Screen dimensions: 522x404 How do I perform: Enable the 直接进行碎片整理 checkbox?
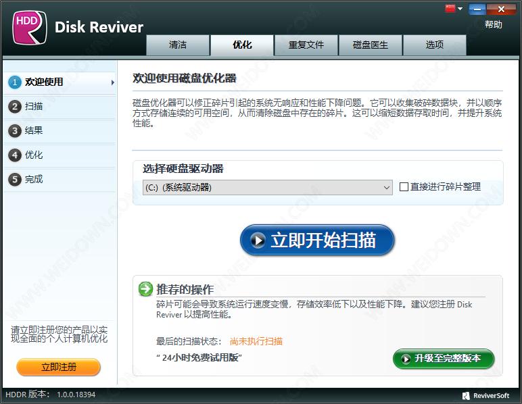pos(404,187)
